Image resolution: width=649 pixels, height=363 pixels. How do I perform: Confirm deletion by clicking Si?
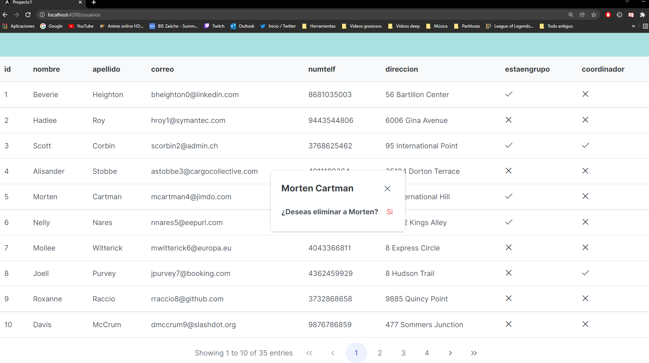coord(389,212)
